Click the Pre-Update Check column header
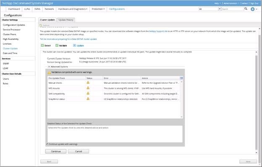 coord(66,78)
